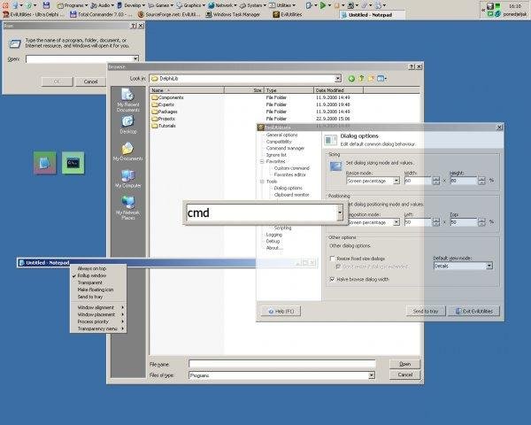
Task: Collapse the Favorites tree node
Action: [262, 162]
